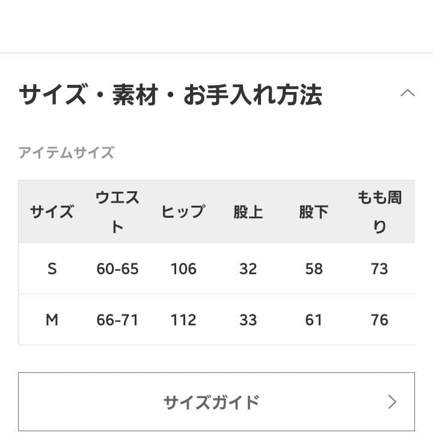The height and width of the screenshot is (433, 433).
Task: Click the right arrow on サイズガイド
Action: pos(392,402)
